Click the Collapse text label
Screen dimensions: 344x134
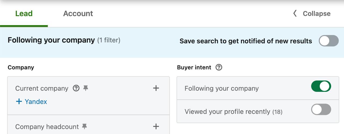pyautogui.click(x=317, y=14)
